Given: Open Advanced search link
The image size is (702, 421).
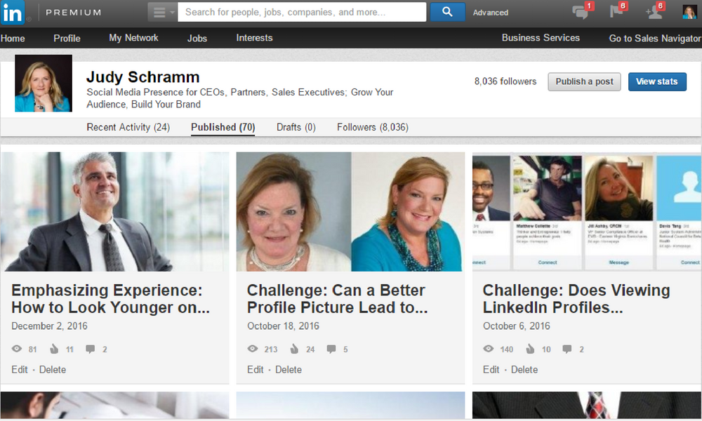Looking at the screenshot, I should tap(490, 13).
